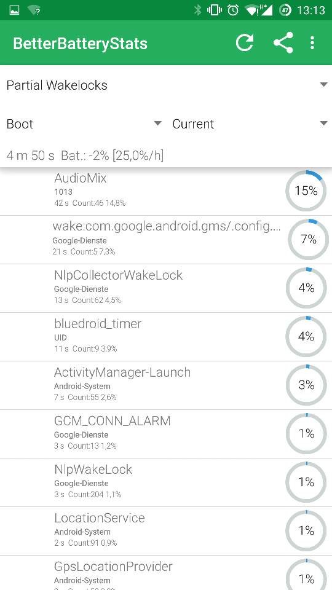Tap the 15% circular gauge for AudioMix
This screenshot has height=590, width=332.
[x=306, y=191]
